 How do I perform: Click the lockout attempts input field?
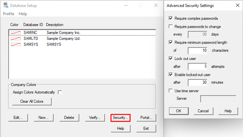(197, 66)
